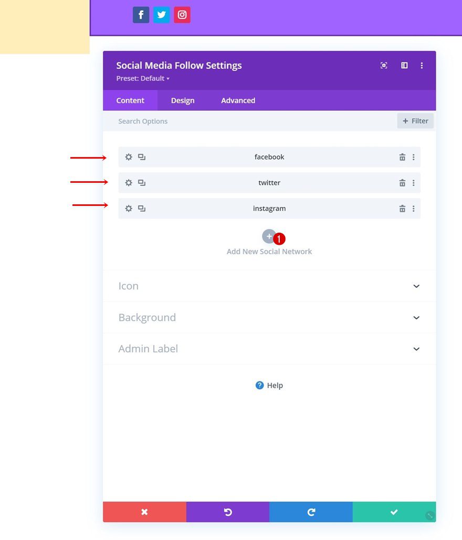Switch to the Advanced tab

click(x=238, y=100)
